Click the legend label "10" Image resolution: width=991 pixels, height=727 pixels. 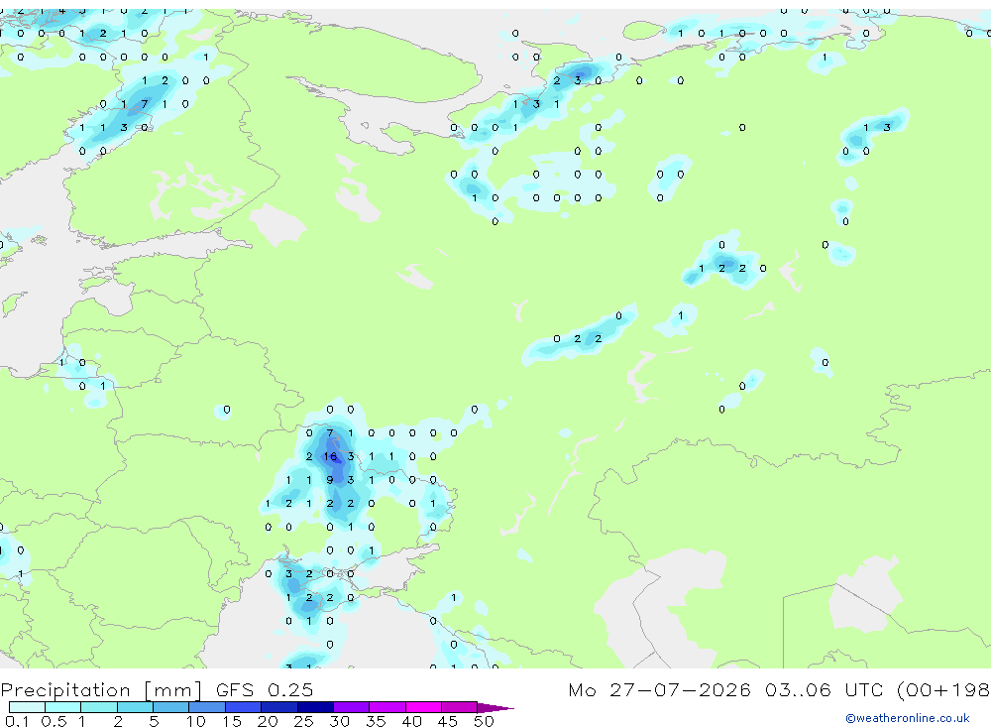pos(196,721)
